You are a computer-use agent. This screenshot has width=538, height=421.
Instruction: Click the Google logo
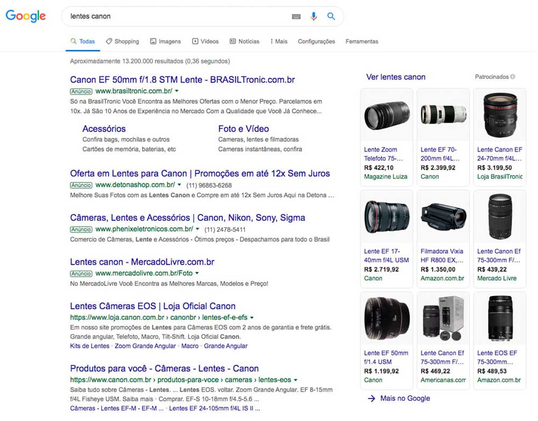(26, 16)
